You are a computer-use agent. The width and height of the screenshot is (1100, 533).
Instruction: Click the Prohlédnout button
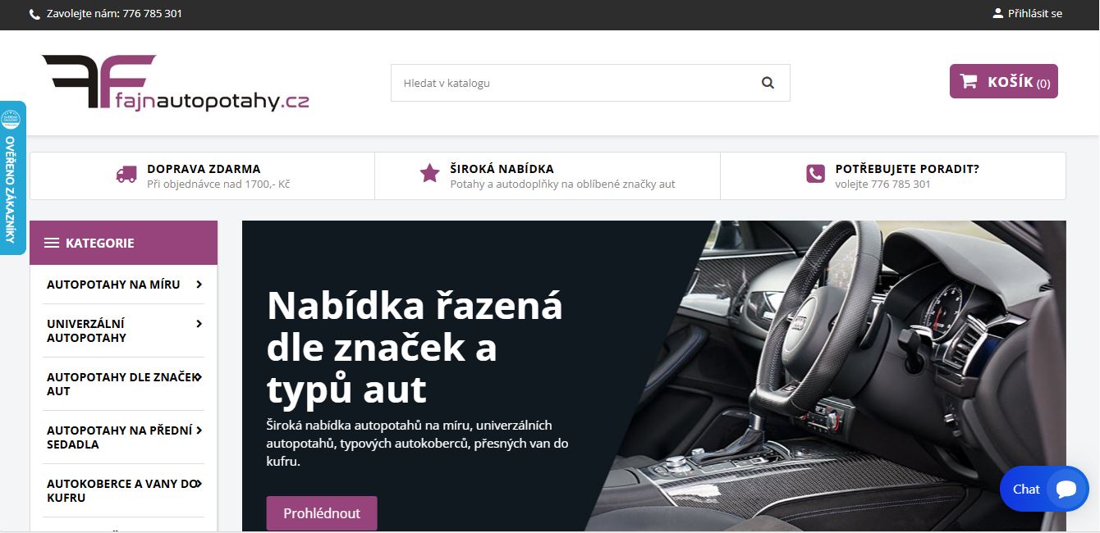(322, 513)
